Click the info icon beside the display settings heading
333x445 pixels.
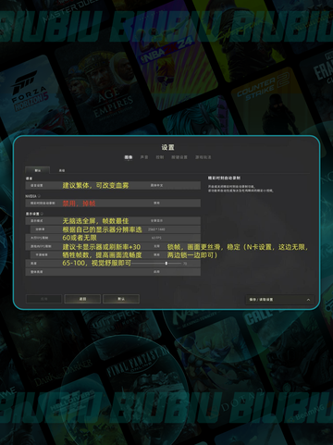pyautogui.click(x=42, y=214)
